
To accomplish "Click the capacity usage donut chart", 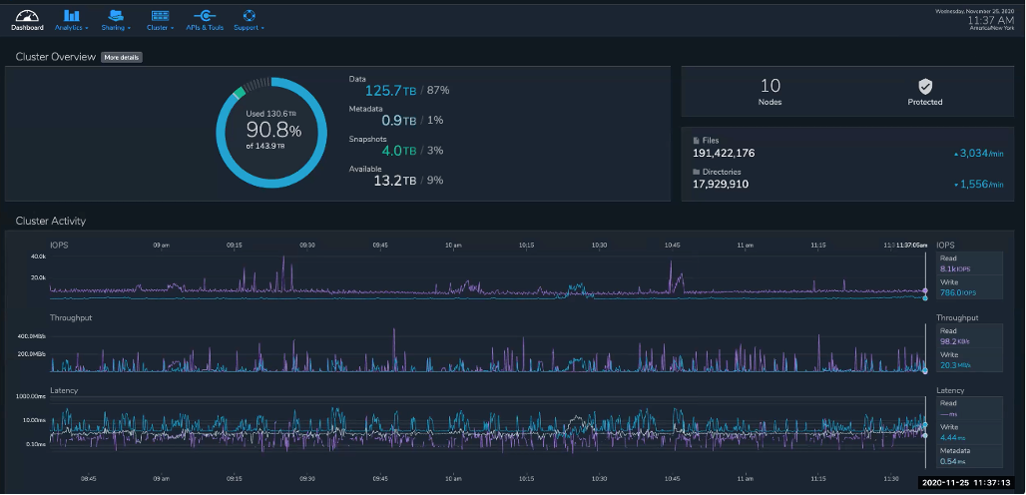I will [x=270, y=131].
